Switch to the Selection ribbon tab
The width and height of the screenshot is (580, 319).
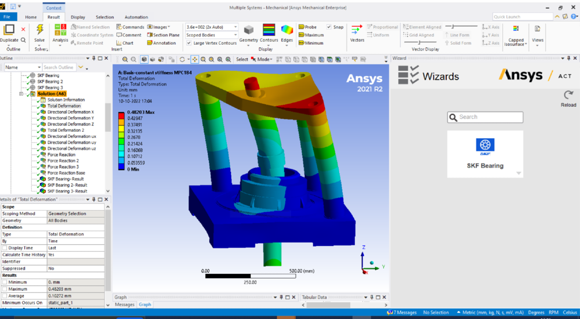[x=104, y=17]
